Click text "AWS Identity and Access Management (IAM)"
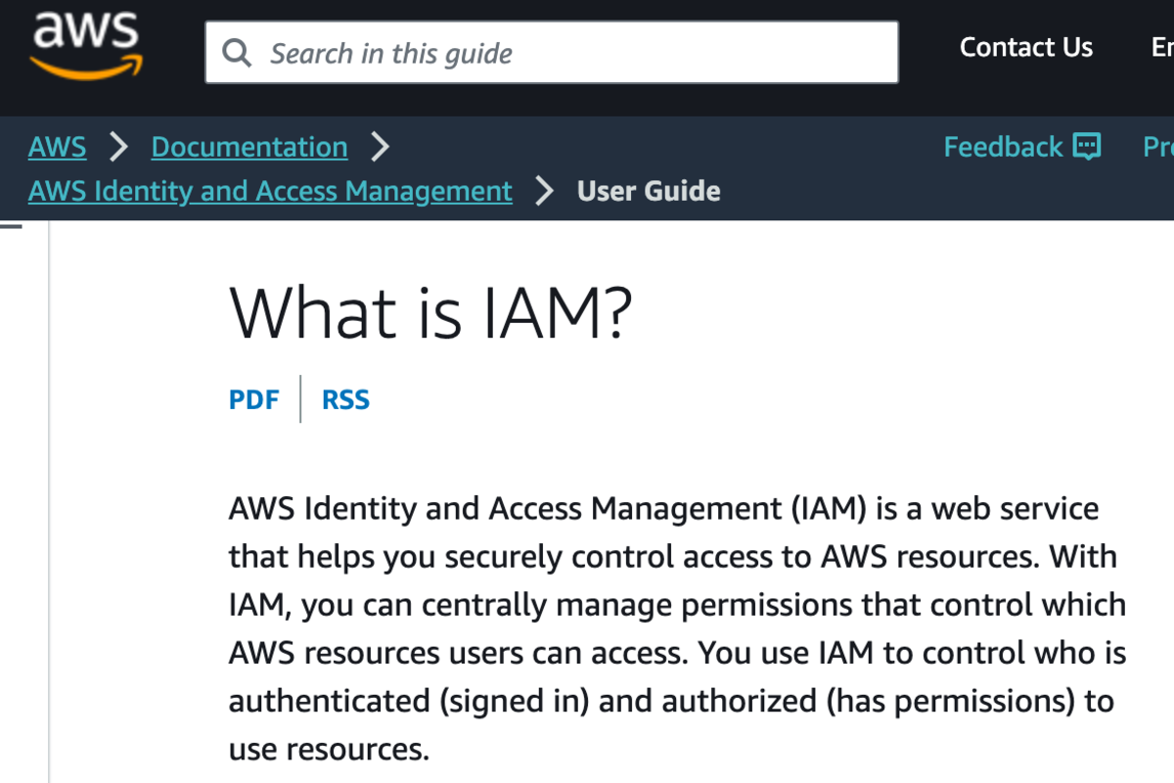The image size is (1174, 783). click(548, 509)
